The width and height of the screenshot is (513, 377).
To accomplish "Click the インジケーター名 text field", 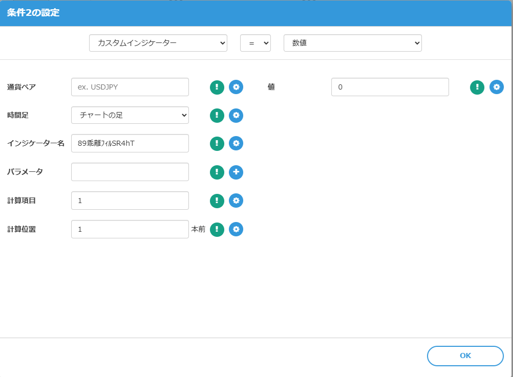I will click(x=130, y=143).
